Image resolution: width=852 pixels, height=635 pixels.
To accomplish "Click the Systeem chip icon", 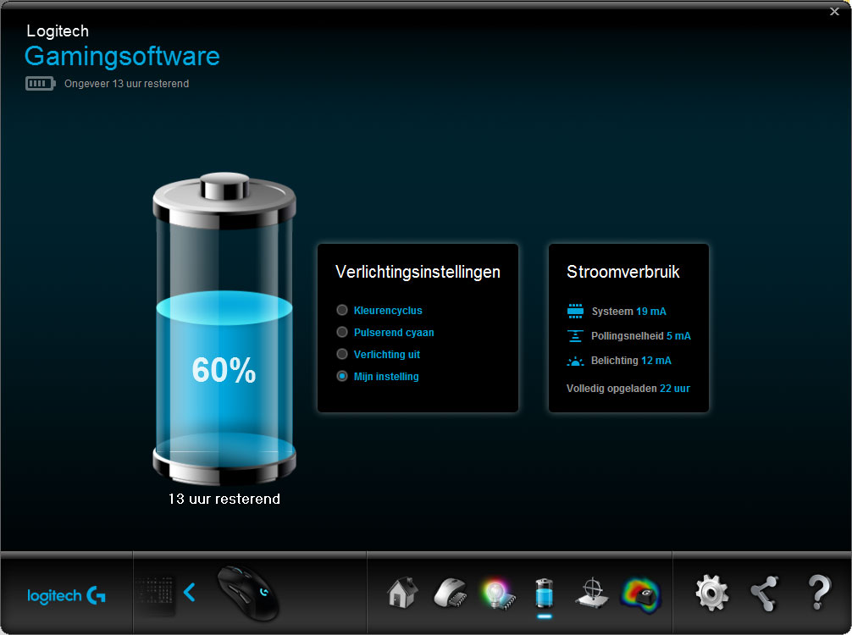I will (575, 311).
